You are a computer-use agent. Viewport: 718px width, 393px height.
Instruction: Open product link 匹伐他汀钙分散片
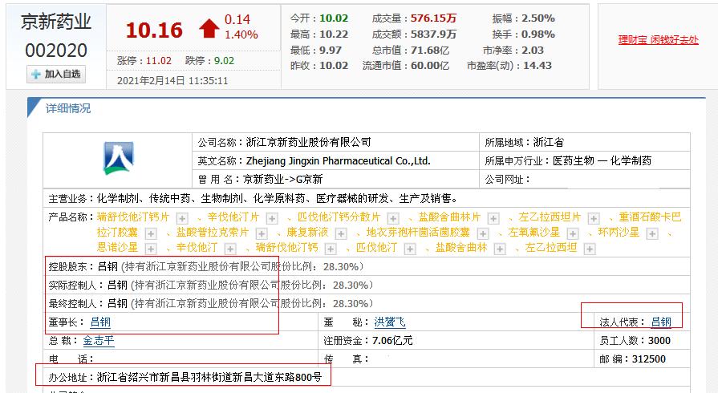tap(339, 217)
